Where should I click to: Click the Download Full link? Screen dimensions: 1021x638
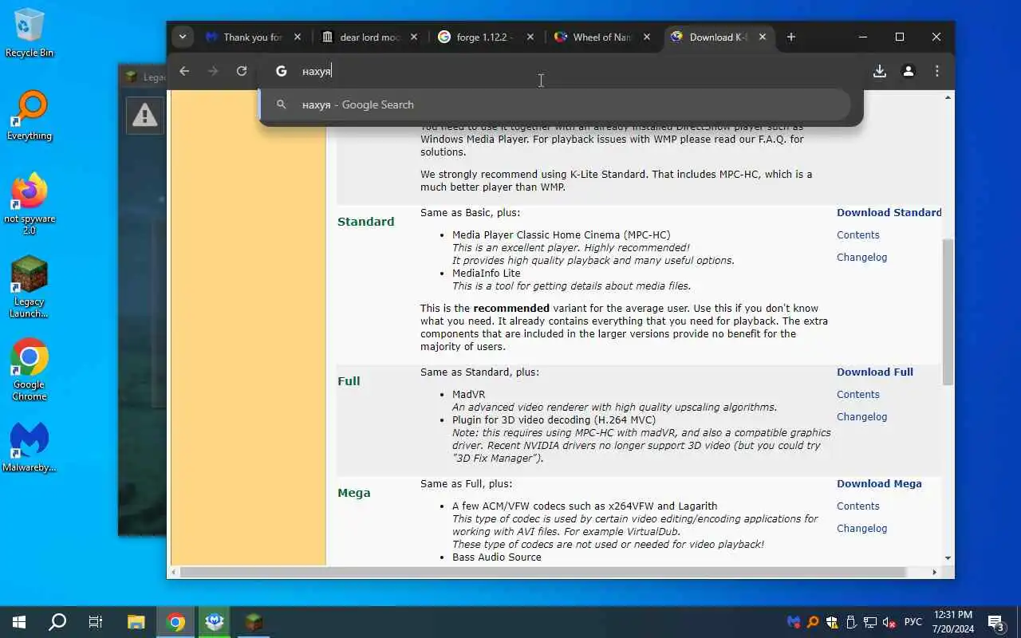click(x=875, y=372)
